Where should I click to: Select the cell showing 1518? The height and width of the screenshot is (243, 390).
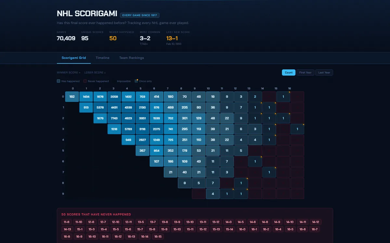pyautogui.click(x=114, y=129)
